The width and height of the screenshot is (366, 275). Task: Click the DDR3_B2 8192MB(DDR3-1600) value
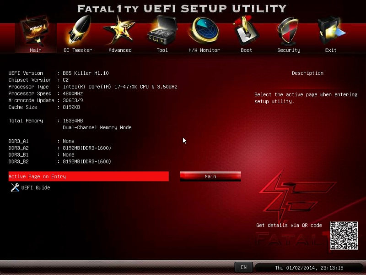coord(87,161)
